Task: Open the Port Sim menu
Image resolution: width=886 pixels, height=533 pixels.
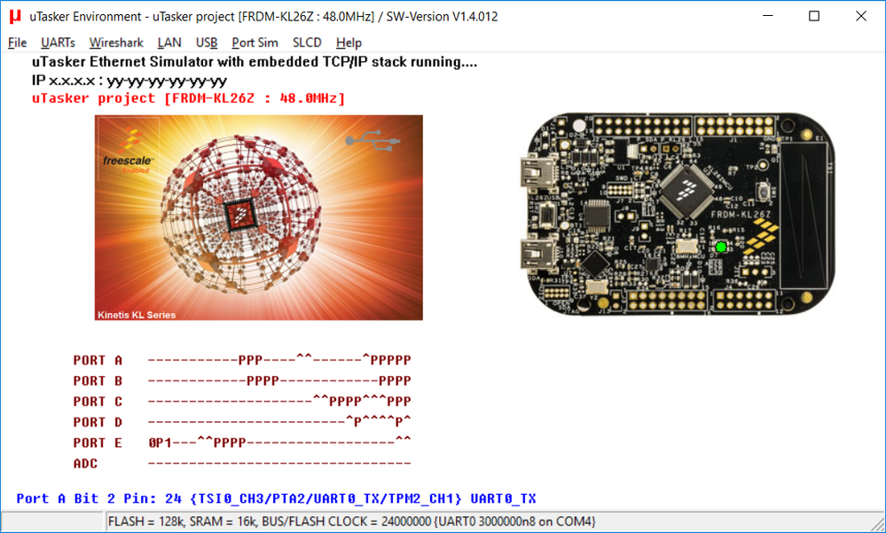Action: (255, 43)
